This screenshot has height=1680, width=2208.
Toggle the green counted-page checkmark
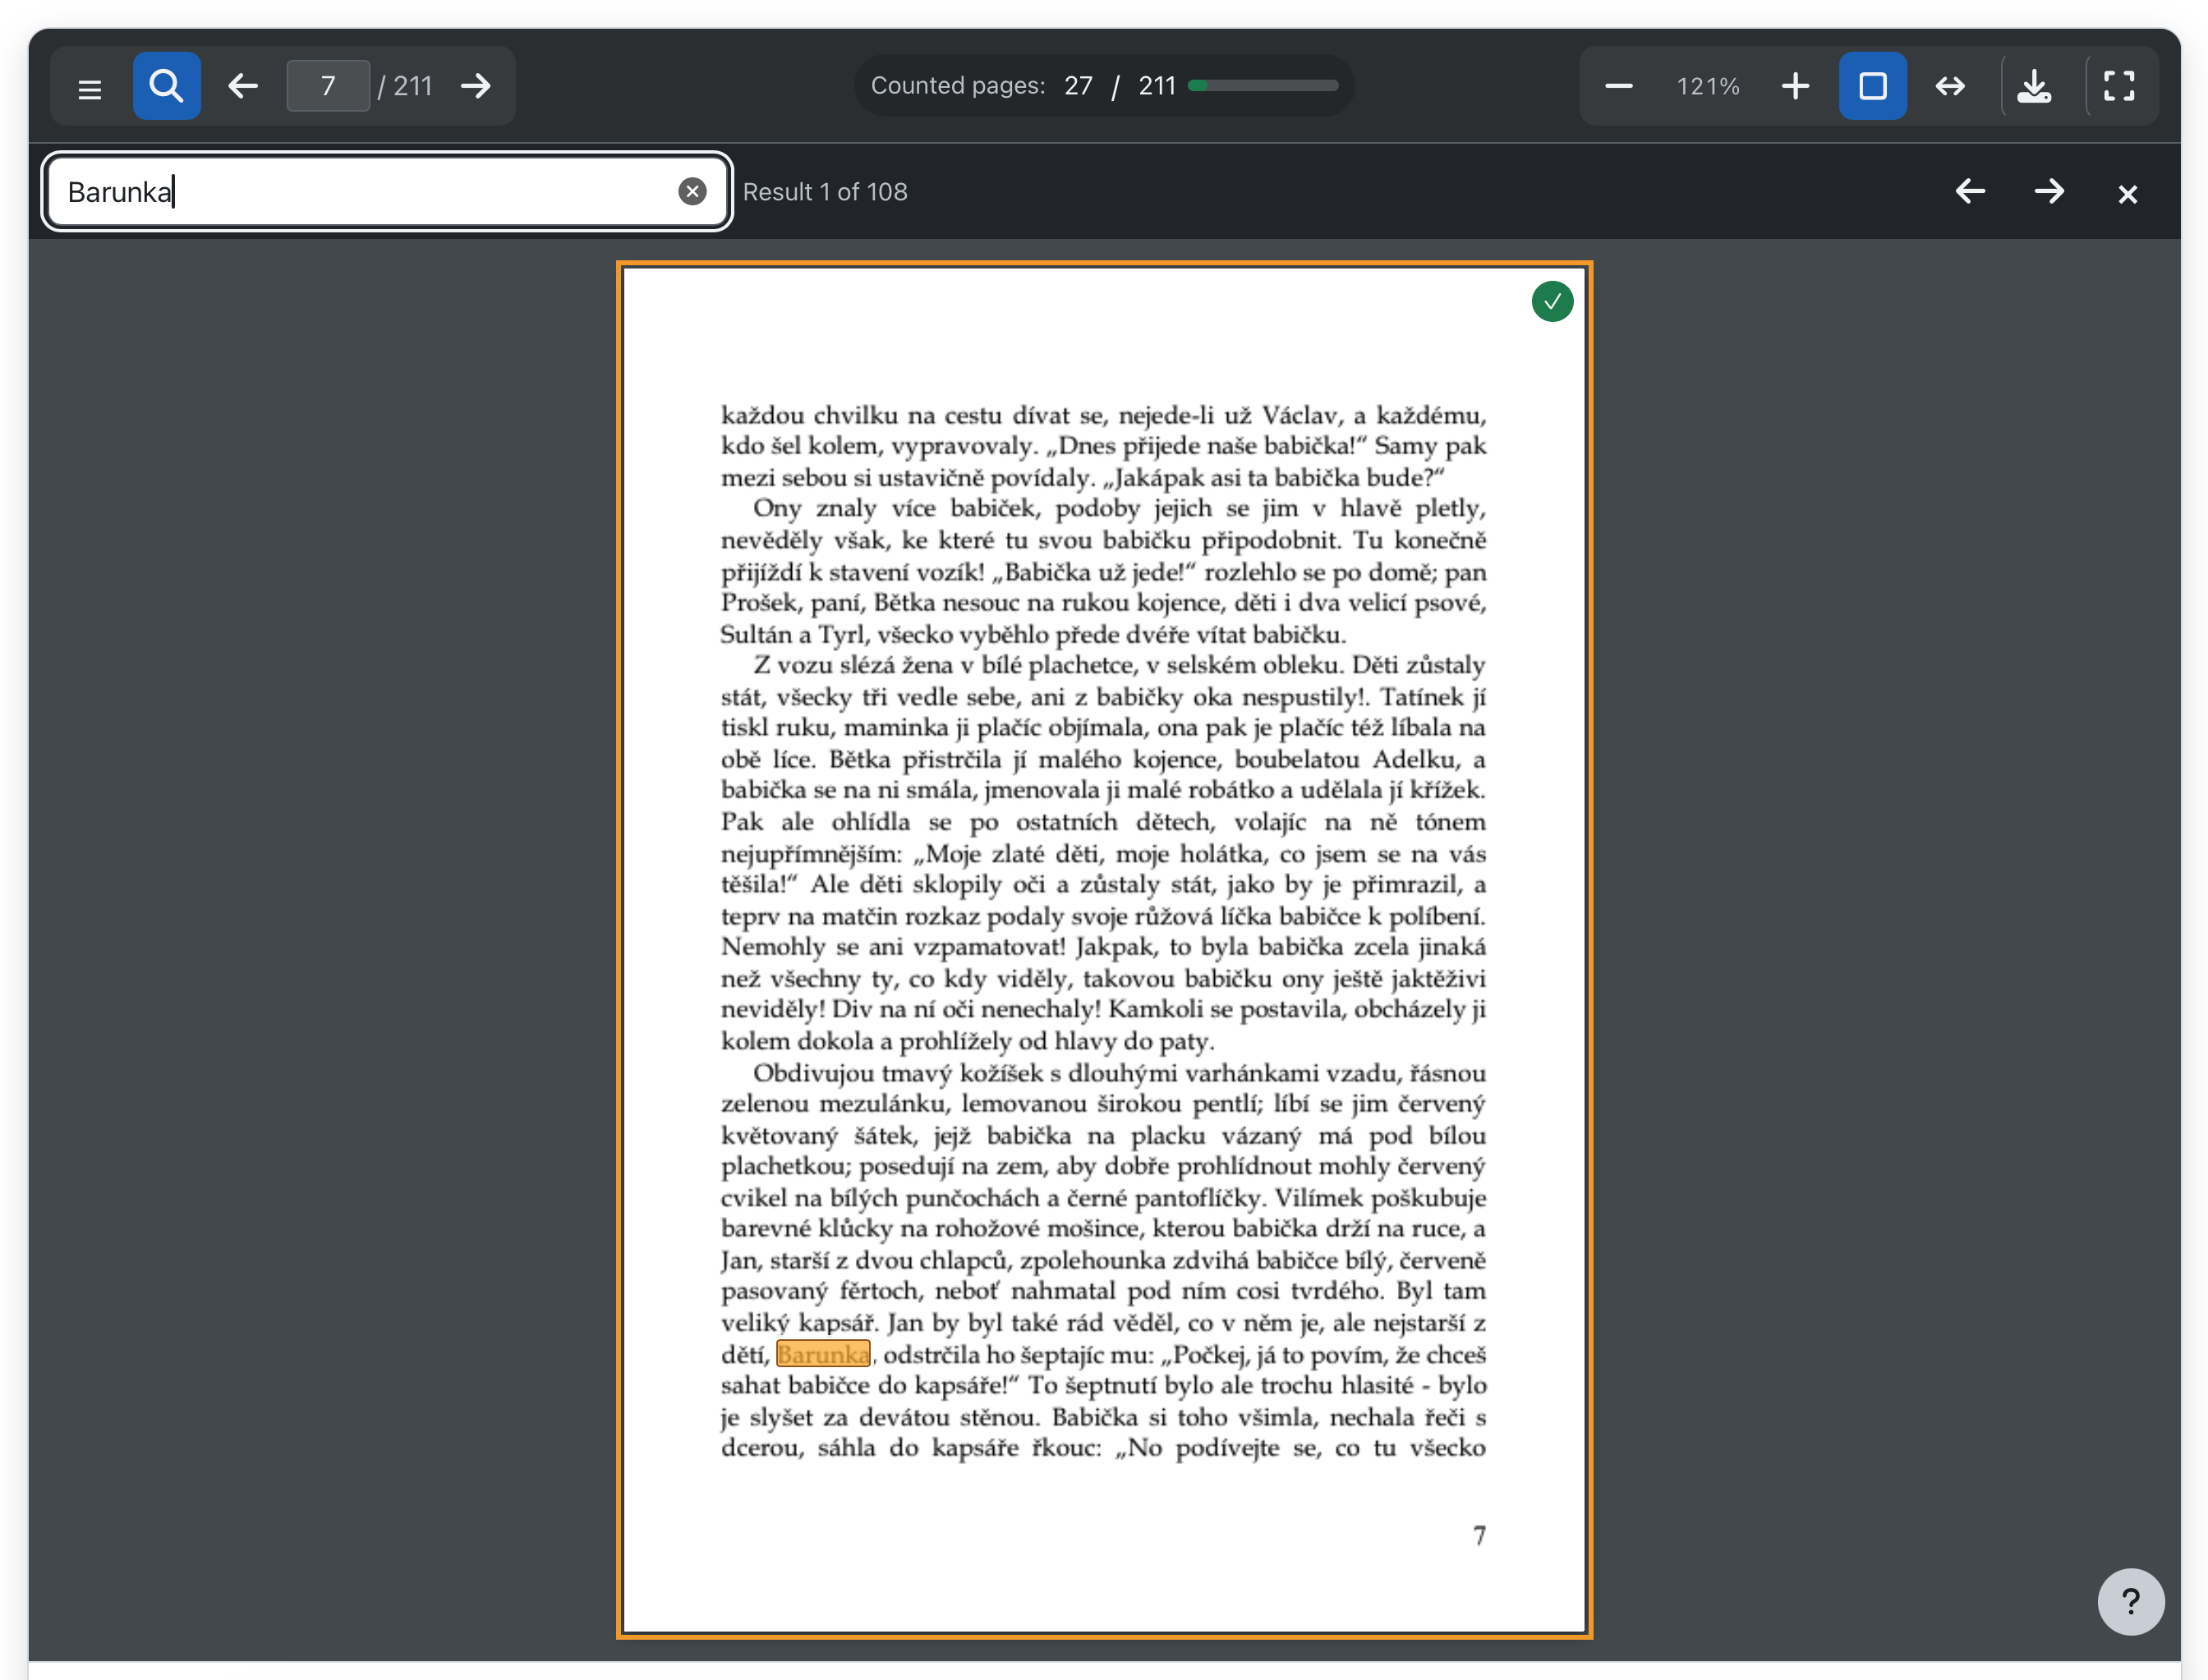pyautogui.click(x=1552, y=301)
